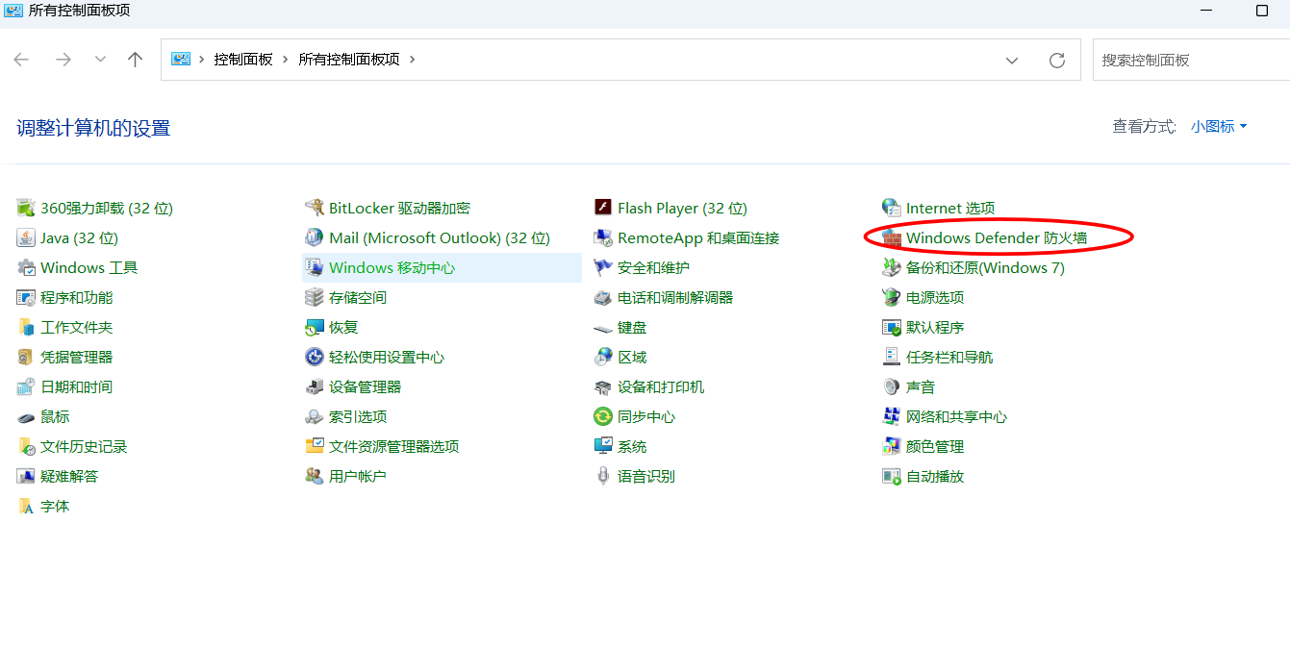Click 控制面板 in the address breadcrumb
1290x647 pixels.
pos(243,60)
